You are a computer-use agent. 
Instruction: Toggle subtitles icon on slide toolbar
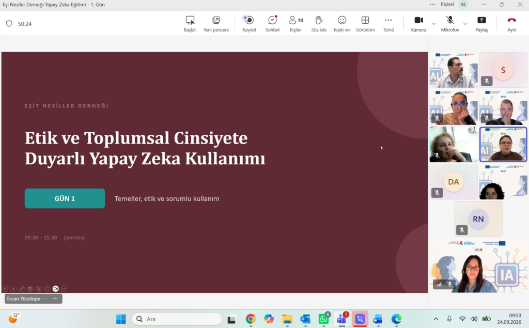pos(47,289)
